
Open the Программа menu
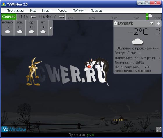point(15,11)
